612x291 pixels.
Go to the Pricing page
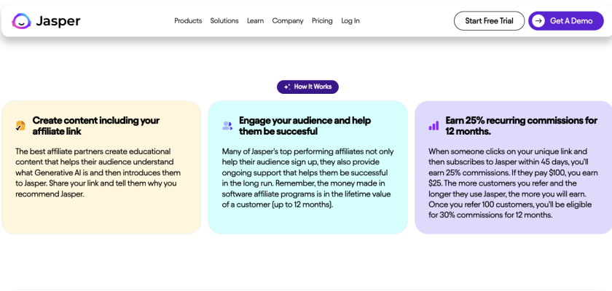pyautogui.click(x=322, y=21)
